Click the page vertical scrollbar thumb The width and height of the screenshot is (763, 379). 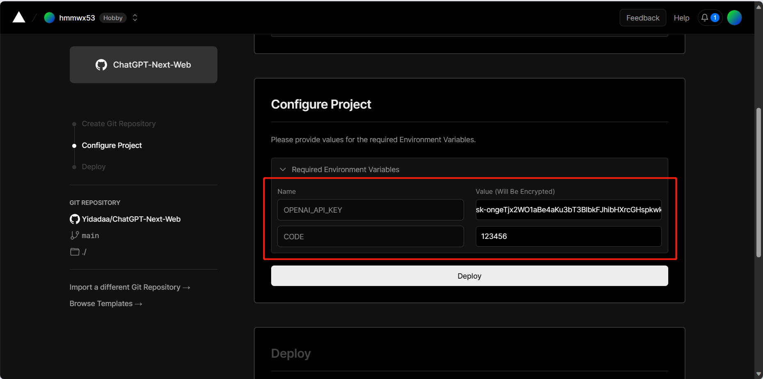tap(758, 182)
